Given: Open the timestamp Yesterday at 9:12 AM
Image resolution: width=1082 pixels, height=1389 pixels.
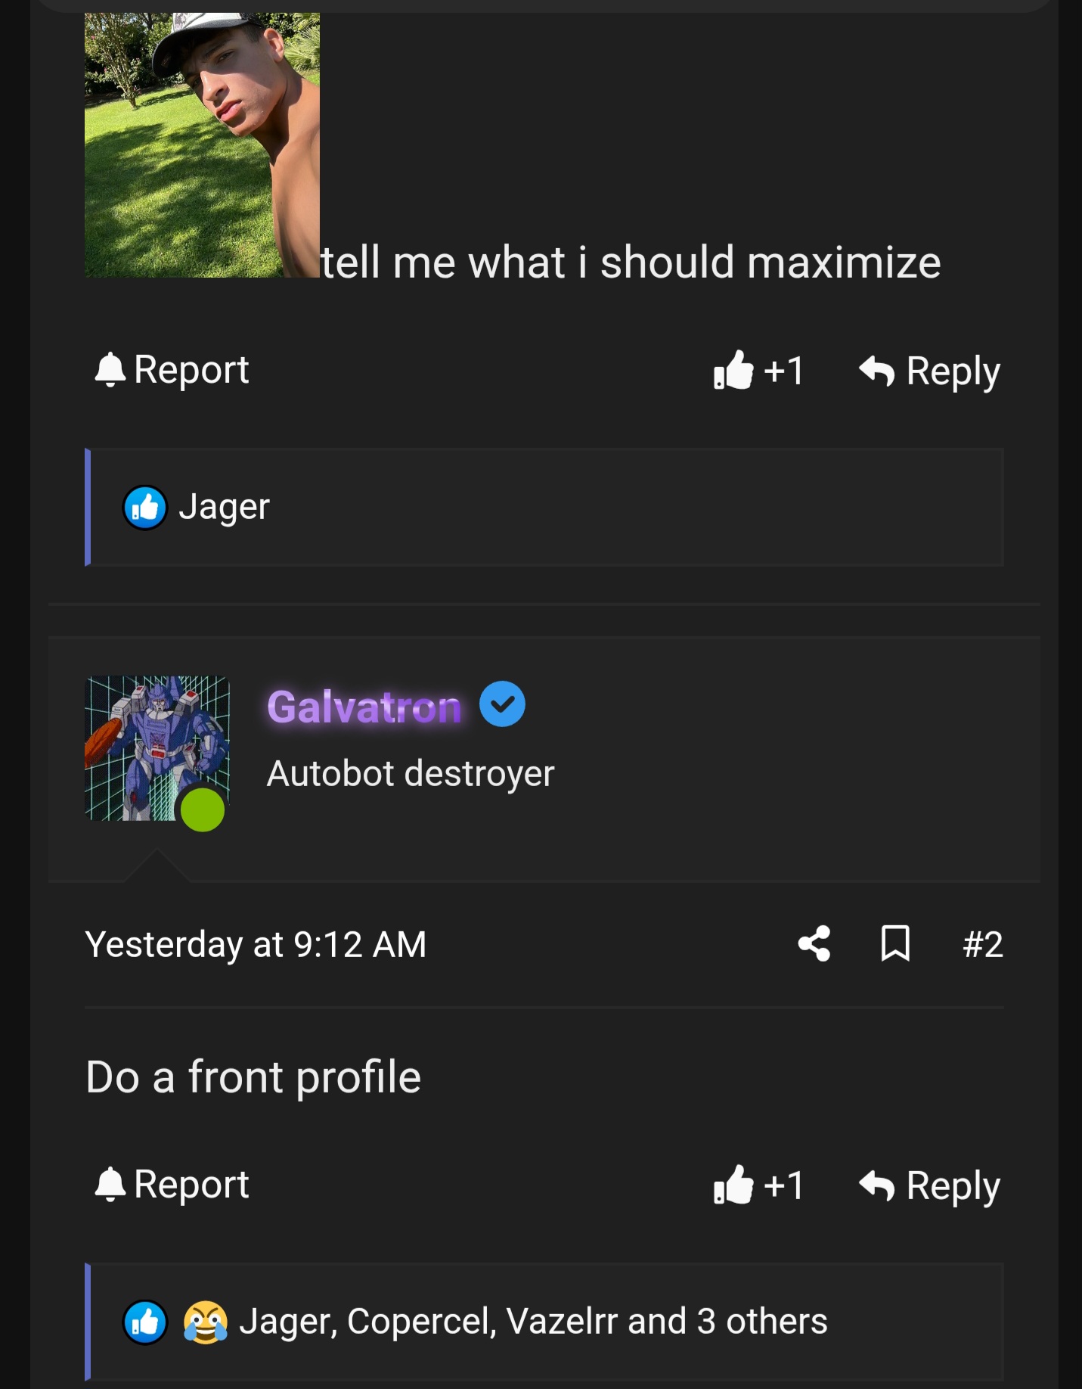Looking at the screenshot, I should [256, 944].
